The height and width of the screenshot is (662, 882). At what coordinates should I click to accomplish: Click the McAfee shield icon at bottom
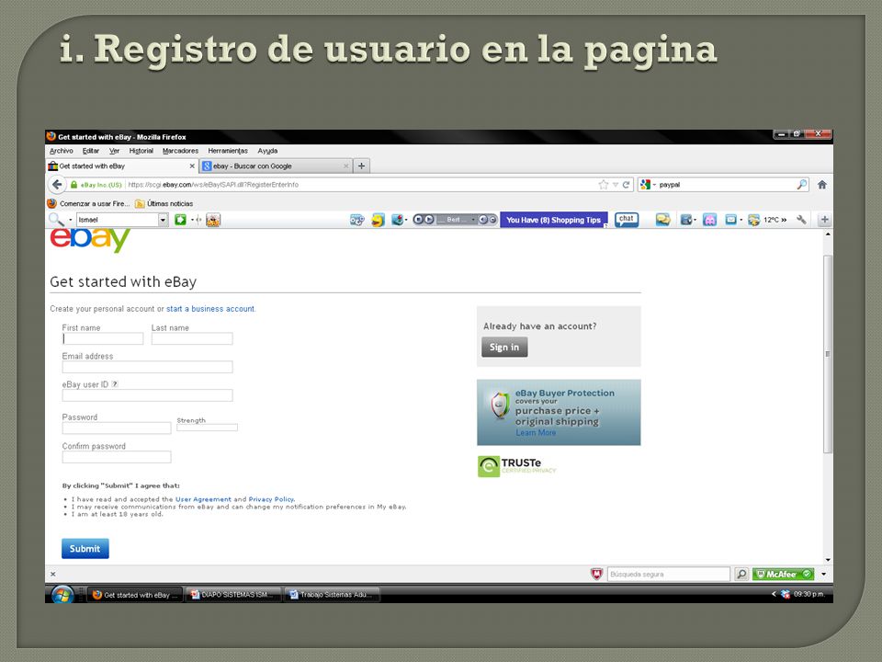(596, 574)
